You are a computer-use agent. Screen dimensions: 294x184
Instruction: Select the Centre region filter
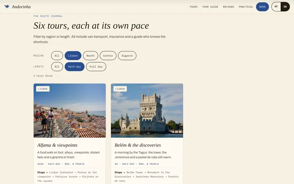pos(108,56)
